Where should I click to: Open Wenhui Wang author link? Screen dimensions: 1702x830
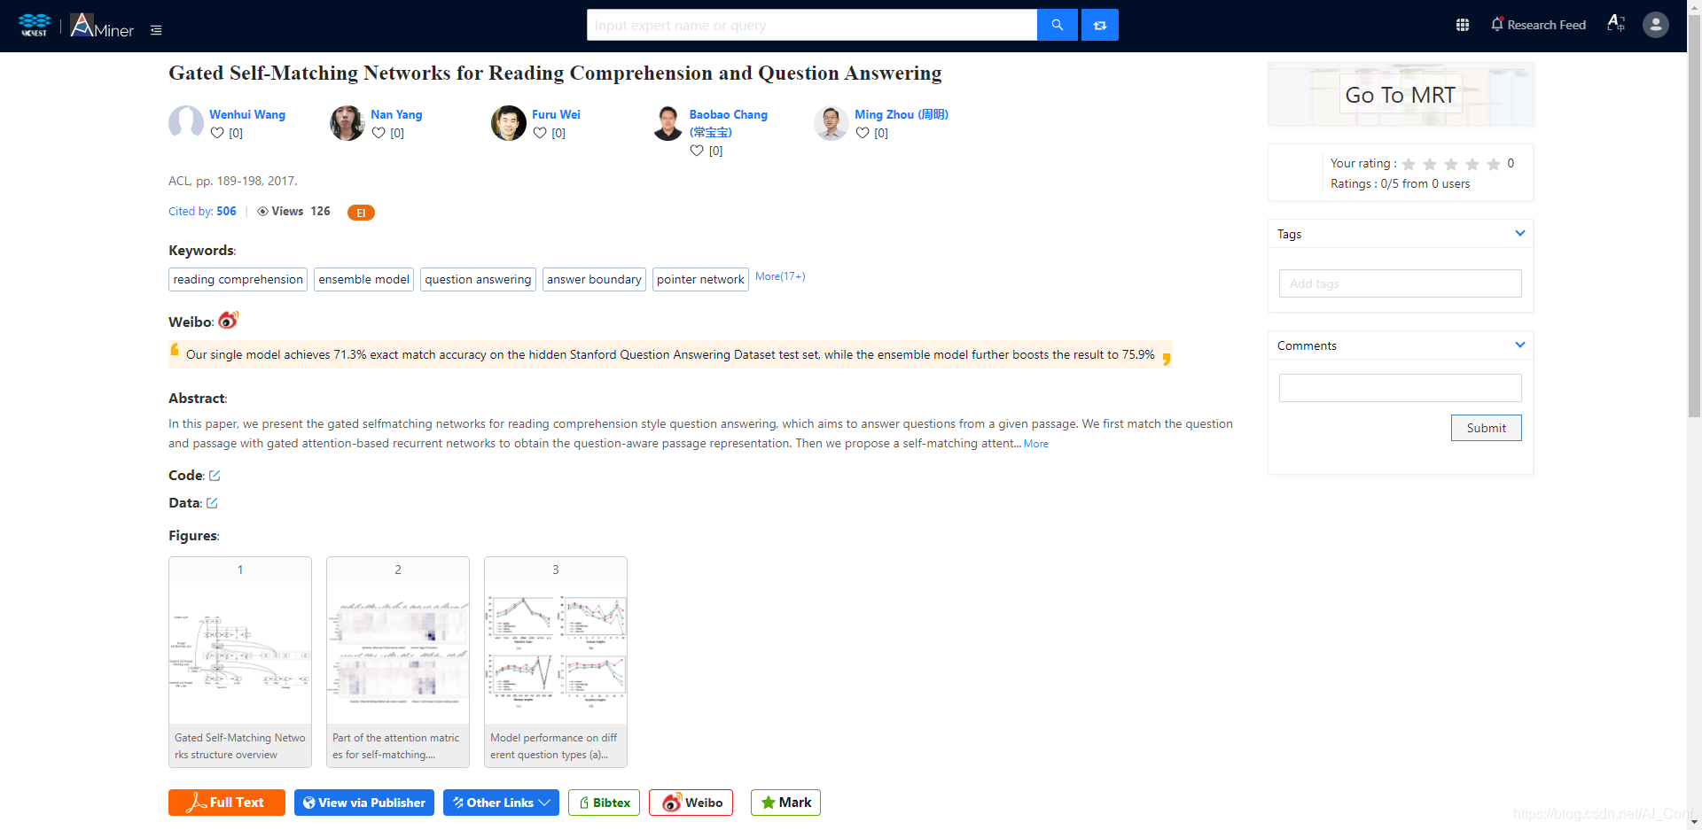click(247, 114)
